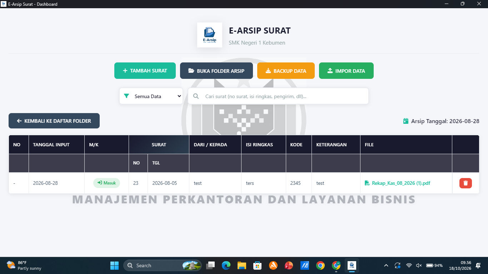Screen dimensions: 488x274
Task: Open the Rekap_Kas_08_2026 (1).pdf file link
Action: (x=397, y=183)
